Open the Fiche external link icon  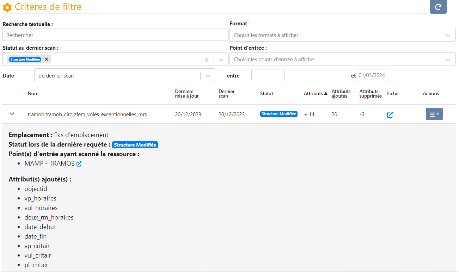(x=390, y=115)
